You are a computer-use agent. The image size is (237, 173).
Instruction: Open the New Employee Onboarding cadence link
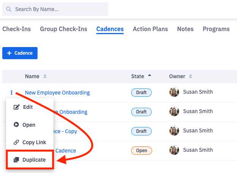point(57,93)
